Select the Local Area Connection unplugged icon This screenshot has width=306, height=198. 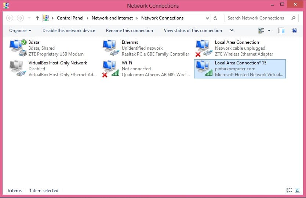(204, 48)
